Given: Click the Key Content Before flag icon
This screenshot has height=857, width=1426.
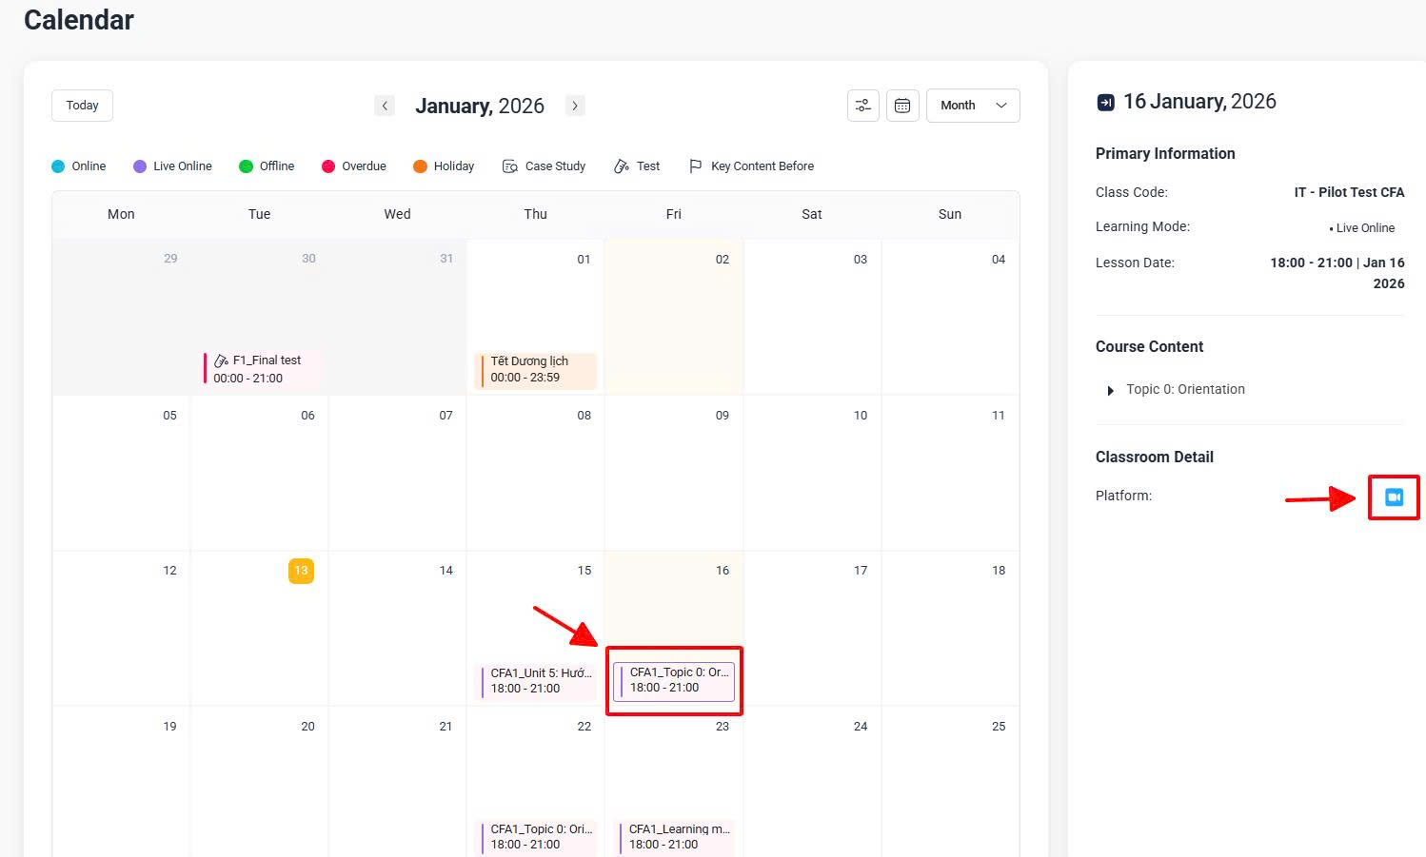Looking at the screenshot, I should [x=695, y=166].
